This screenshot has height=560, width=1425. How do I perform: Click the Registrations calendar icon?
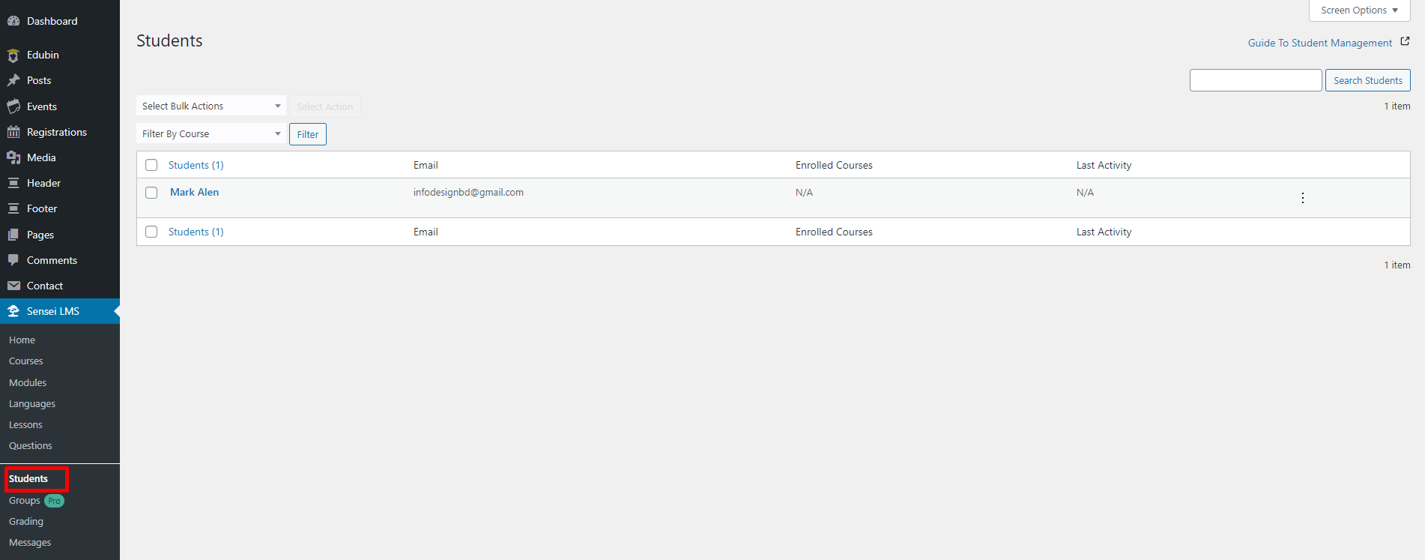13,132
